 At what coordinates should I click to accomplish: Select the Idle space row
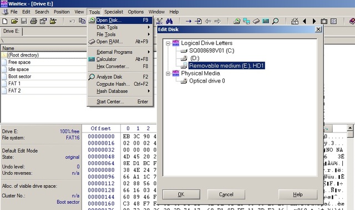point(44,69)
